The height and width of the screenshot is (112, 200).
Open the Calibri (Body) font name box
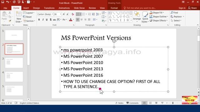click(45, 14)
